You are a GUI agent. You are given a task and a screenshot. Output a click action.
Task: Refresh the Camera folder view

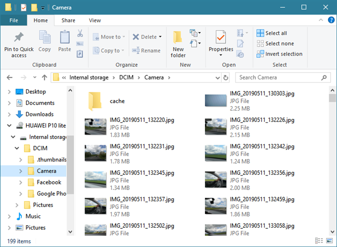225,77
